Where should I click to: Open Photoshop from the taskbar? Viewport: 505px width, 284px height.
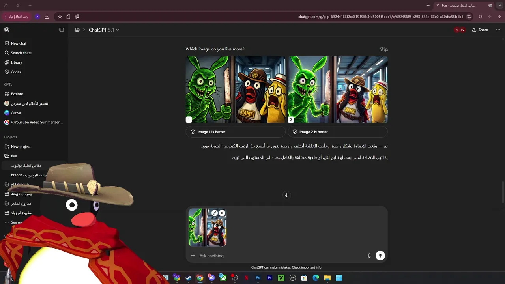coord(258,278)
